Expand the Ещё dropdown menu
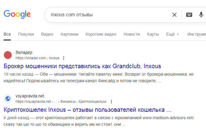This screenshot has height=128, width=206. pos(172,34)
